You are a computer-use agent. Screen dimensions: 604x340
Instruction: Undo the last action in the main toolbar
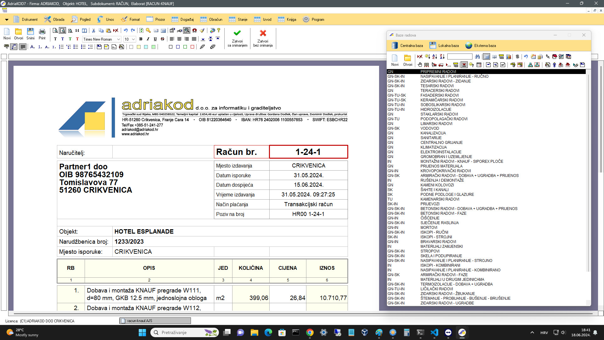pyautogui.click(x=126, y=31)
